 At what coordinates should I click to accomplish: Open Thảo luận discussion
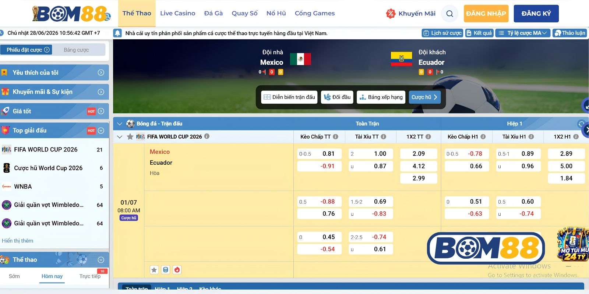click(x=569, y=33)
